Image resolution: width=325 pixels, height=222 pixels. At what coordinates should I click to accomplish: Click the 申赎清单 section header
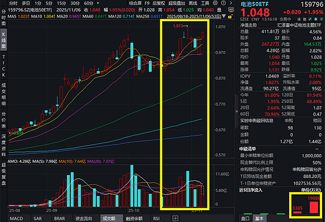pyautogui.click(x=248, y=149)
